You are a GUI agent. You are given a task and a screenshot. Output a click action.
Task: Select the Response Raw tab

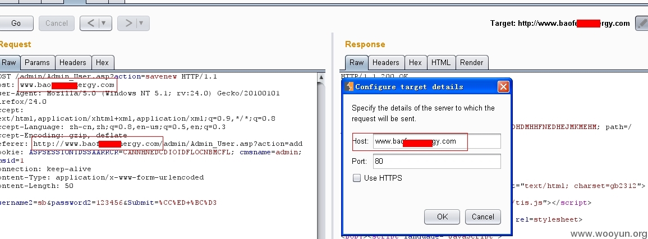[x=356, y=62]
